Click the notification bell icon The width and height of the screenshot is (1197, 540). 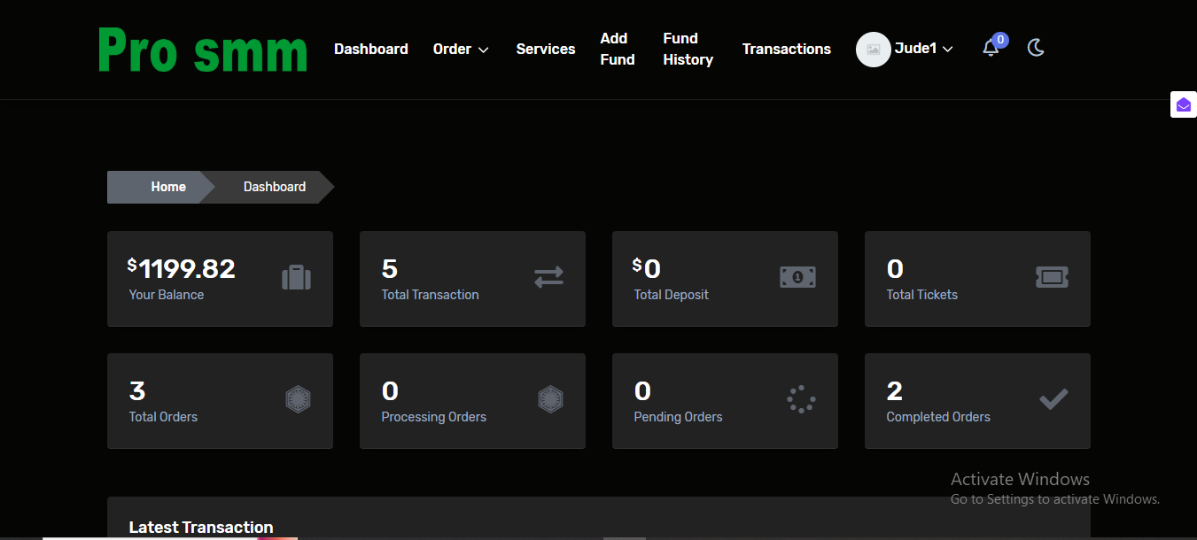tap(991, 49)
